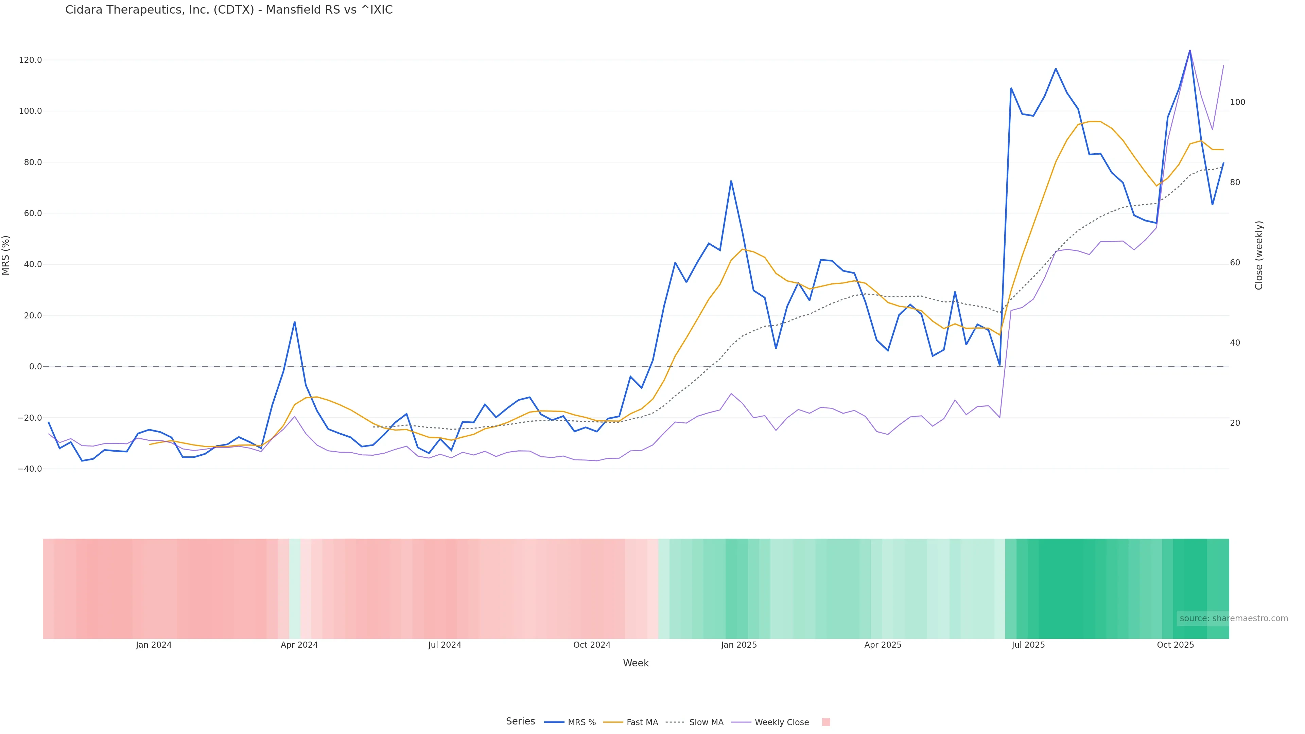Click the Jan 2025 week axis label

pos(738,645)
